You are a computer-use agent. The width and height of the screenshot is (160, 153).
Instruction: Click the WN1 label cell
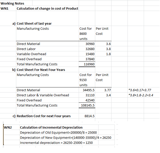click(5, 8)
